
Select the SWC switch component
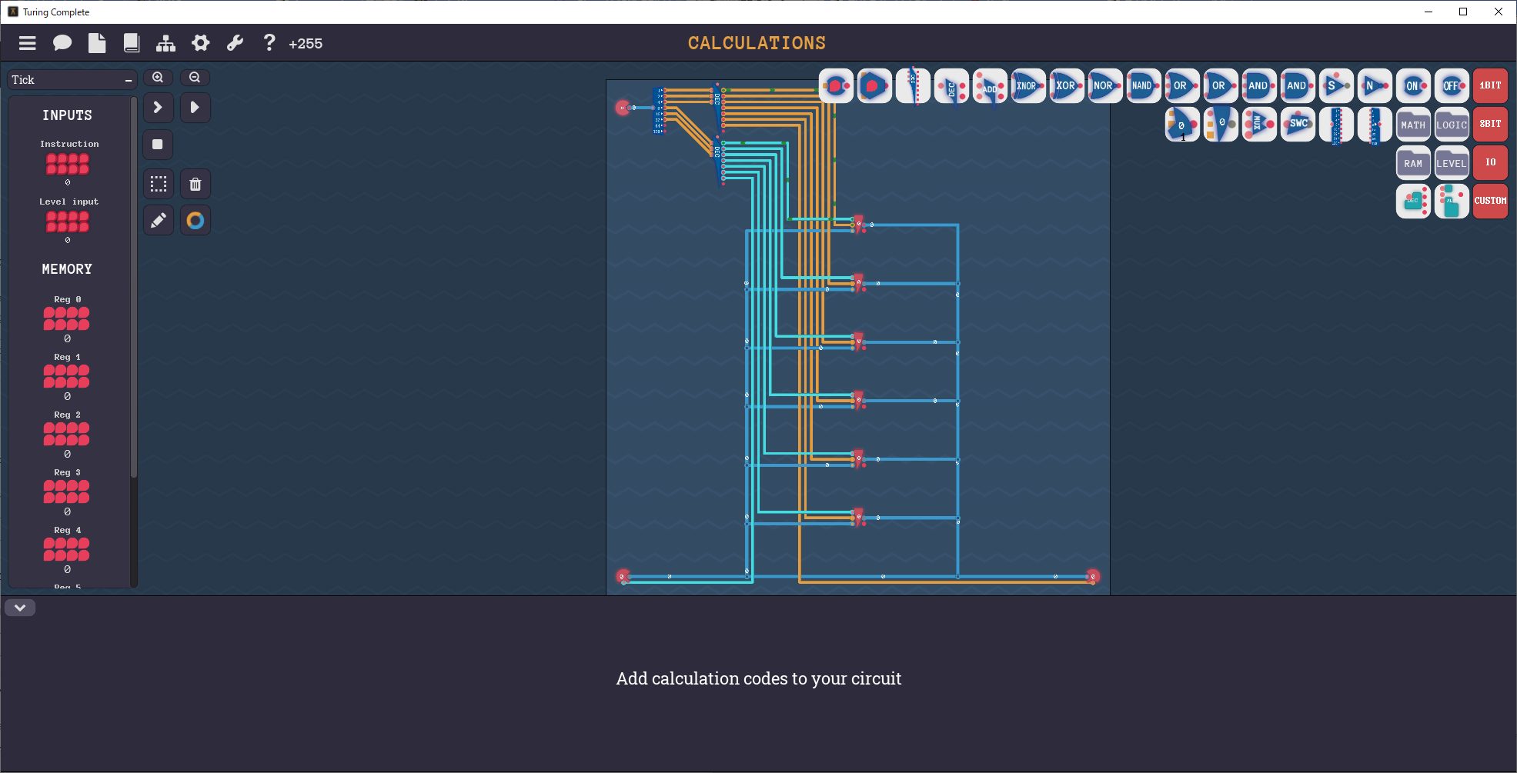(1298, 124)
